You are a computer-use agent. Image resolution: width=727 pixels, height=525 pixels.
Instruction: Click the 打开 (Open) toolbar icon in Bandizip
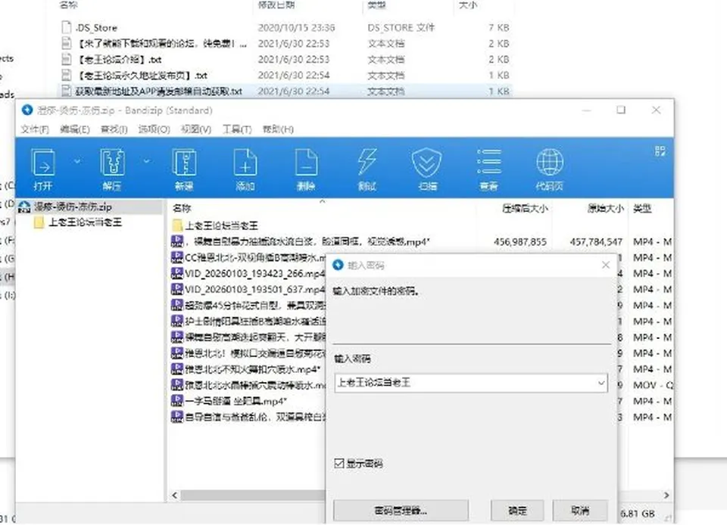(x=43, y=162)
